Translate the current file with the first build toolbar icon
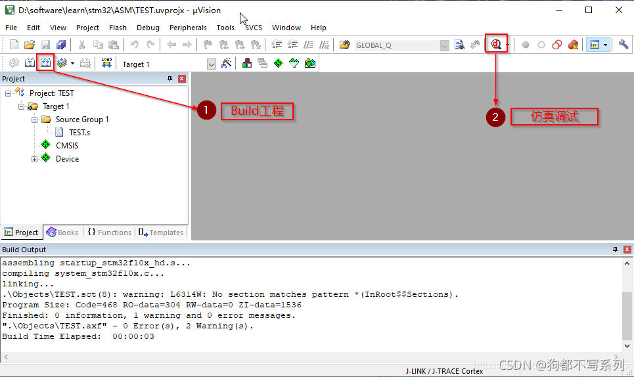 tap(14, 63)
